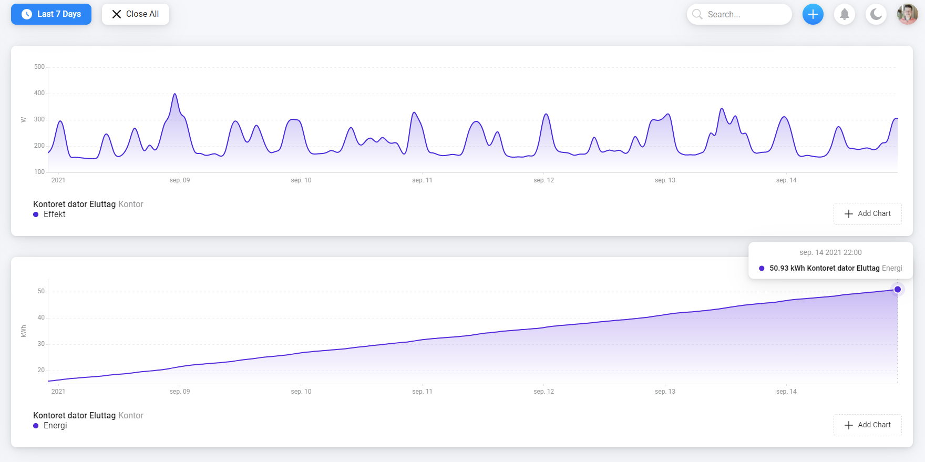Click the highlighted Energi data point marker
The image size is (925, 462).
898,290
